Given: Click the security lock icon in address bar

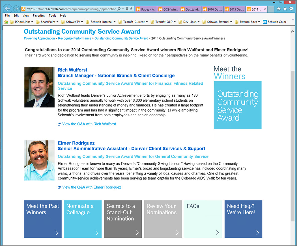Looking at the screenshot, I should tap(127, 9).
